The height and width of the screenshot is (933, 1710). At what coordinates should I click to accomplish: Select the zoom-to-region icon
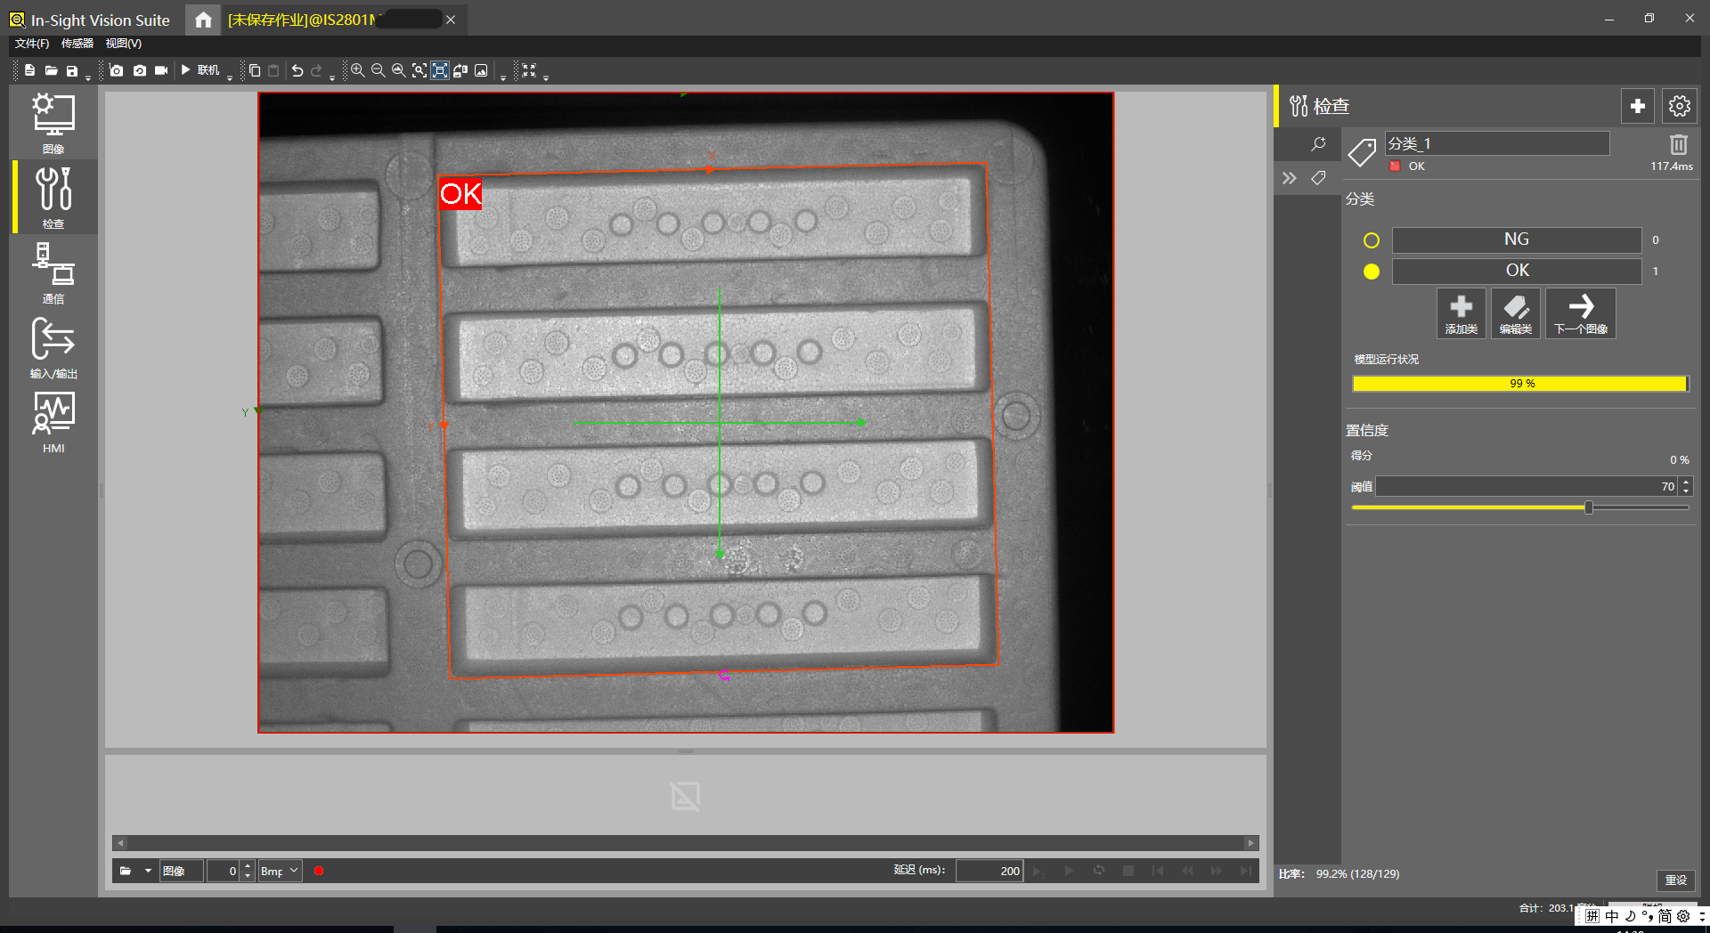point(419,70)
